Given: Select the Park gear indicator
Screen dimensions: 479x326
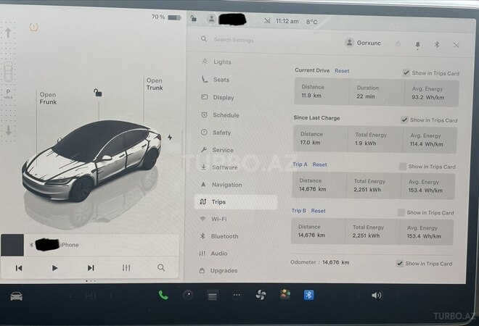Looking at the screenshot, I should (x=8, y=93).
